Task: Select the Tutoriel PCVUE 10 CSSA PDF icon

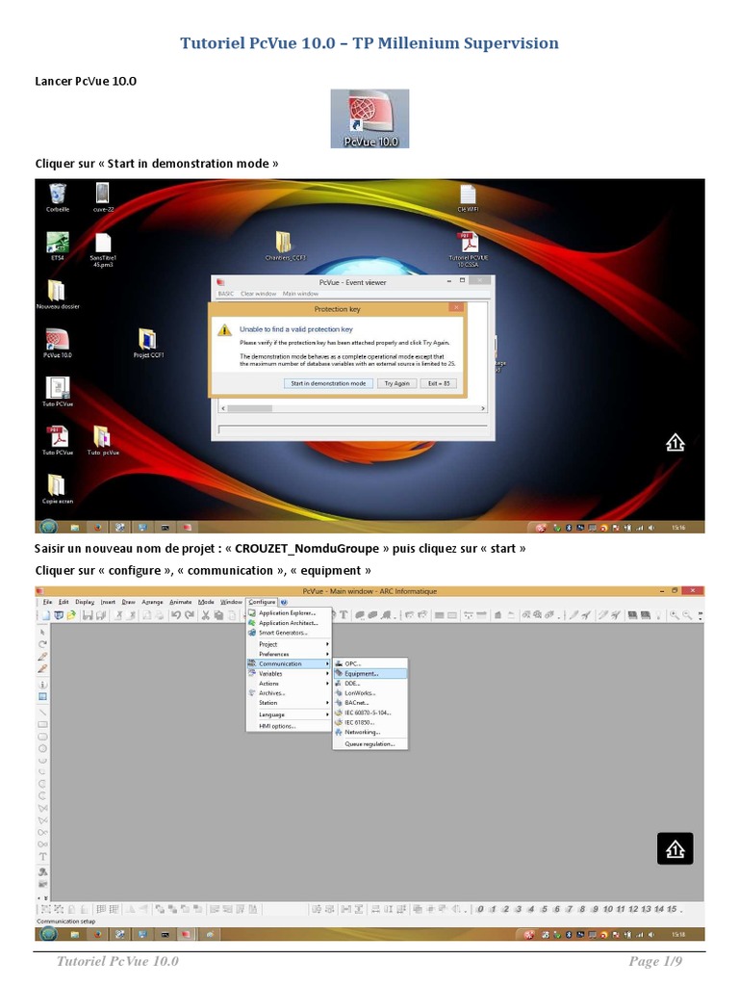Action: pyautogui.click(x=469, y=249)
